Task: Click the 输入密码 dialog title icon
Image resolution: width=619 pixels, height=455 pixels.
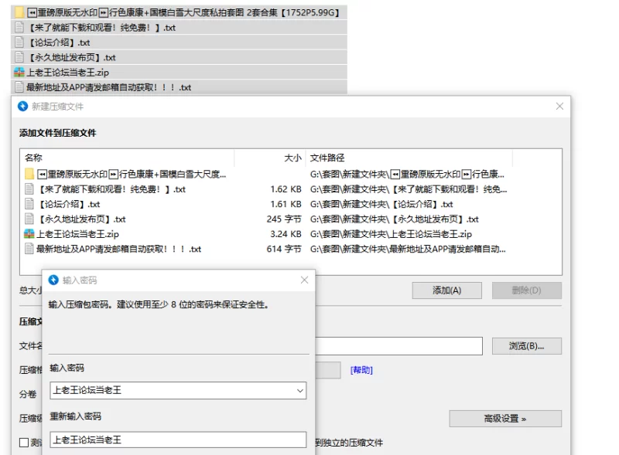Action: point(53,280)
